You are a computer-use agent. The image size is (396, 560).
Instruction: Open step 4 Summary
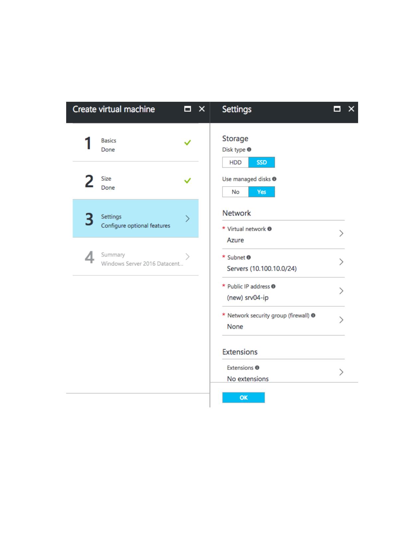[x=136, y=256]
